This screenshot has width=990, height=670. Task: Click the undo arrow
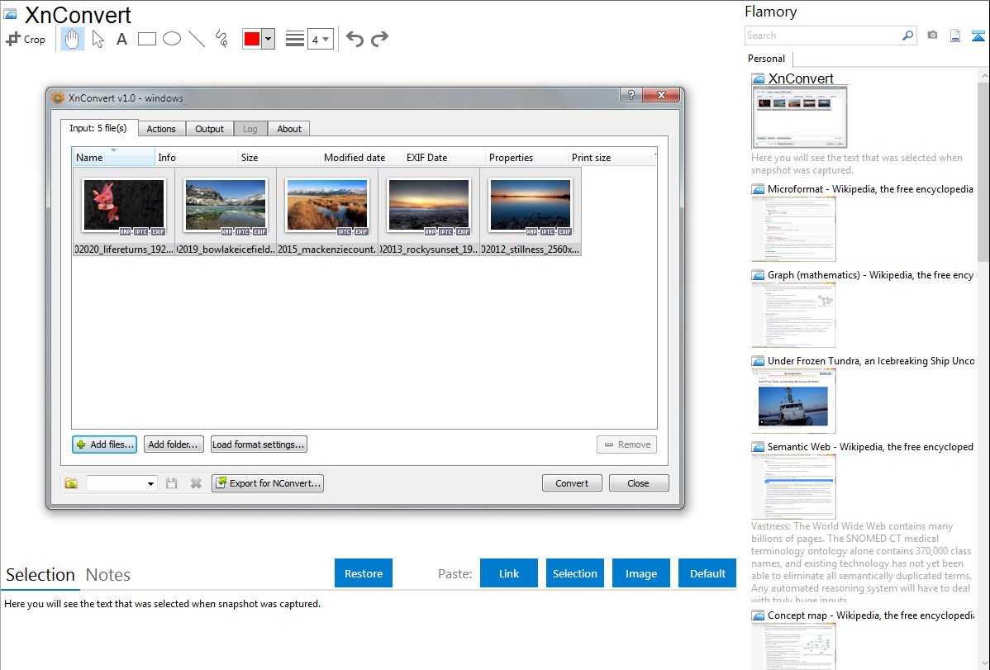coord(355,39)
